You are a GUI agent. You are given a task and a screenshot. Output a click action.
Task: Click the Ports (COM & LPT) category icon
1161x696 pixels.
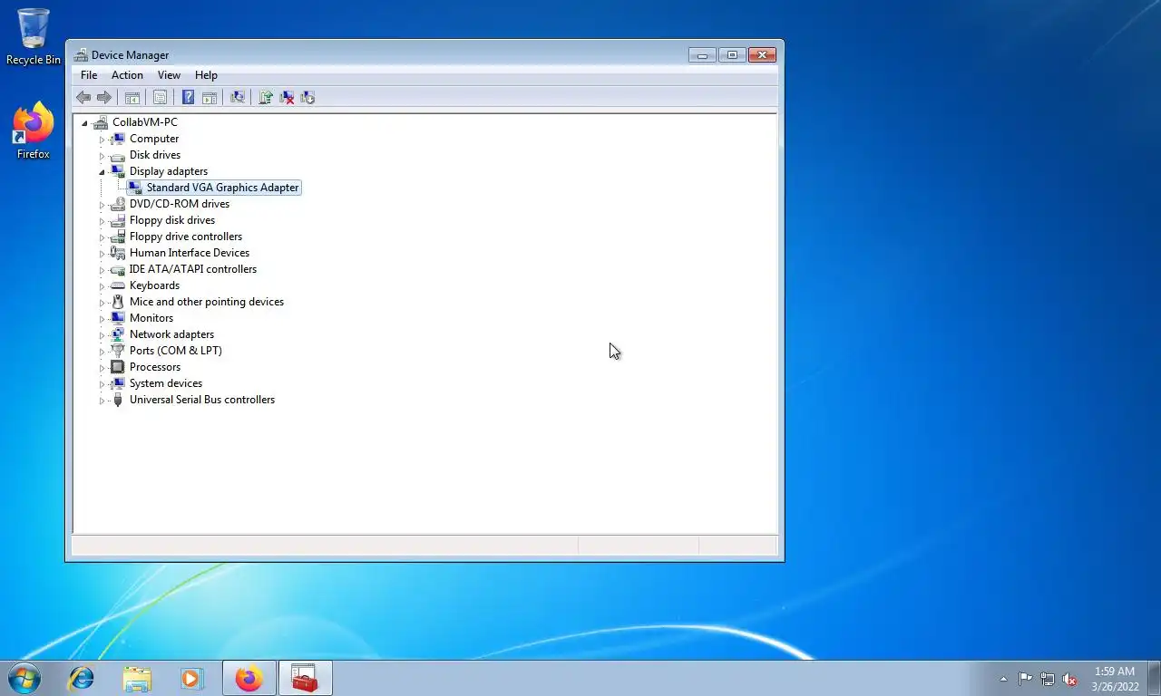[x=117, y=351]
